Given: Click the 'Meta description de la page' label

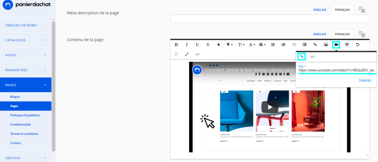Looking at the screenshot, I should [93, 13].
